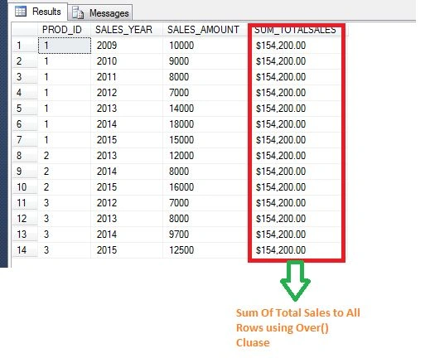Click the SUM_TOTALSALES cell in row 1
This screenshot has height=358, width=430.
point(296,46)
